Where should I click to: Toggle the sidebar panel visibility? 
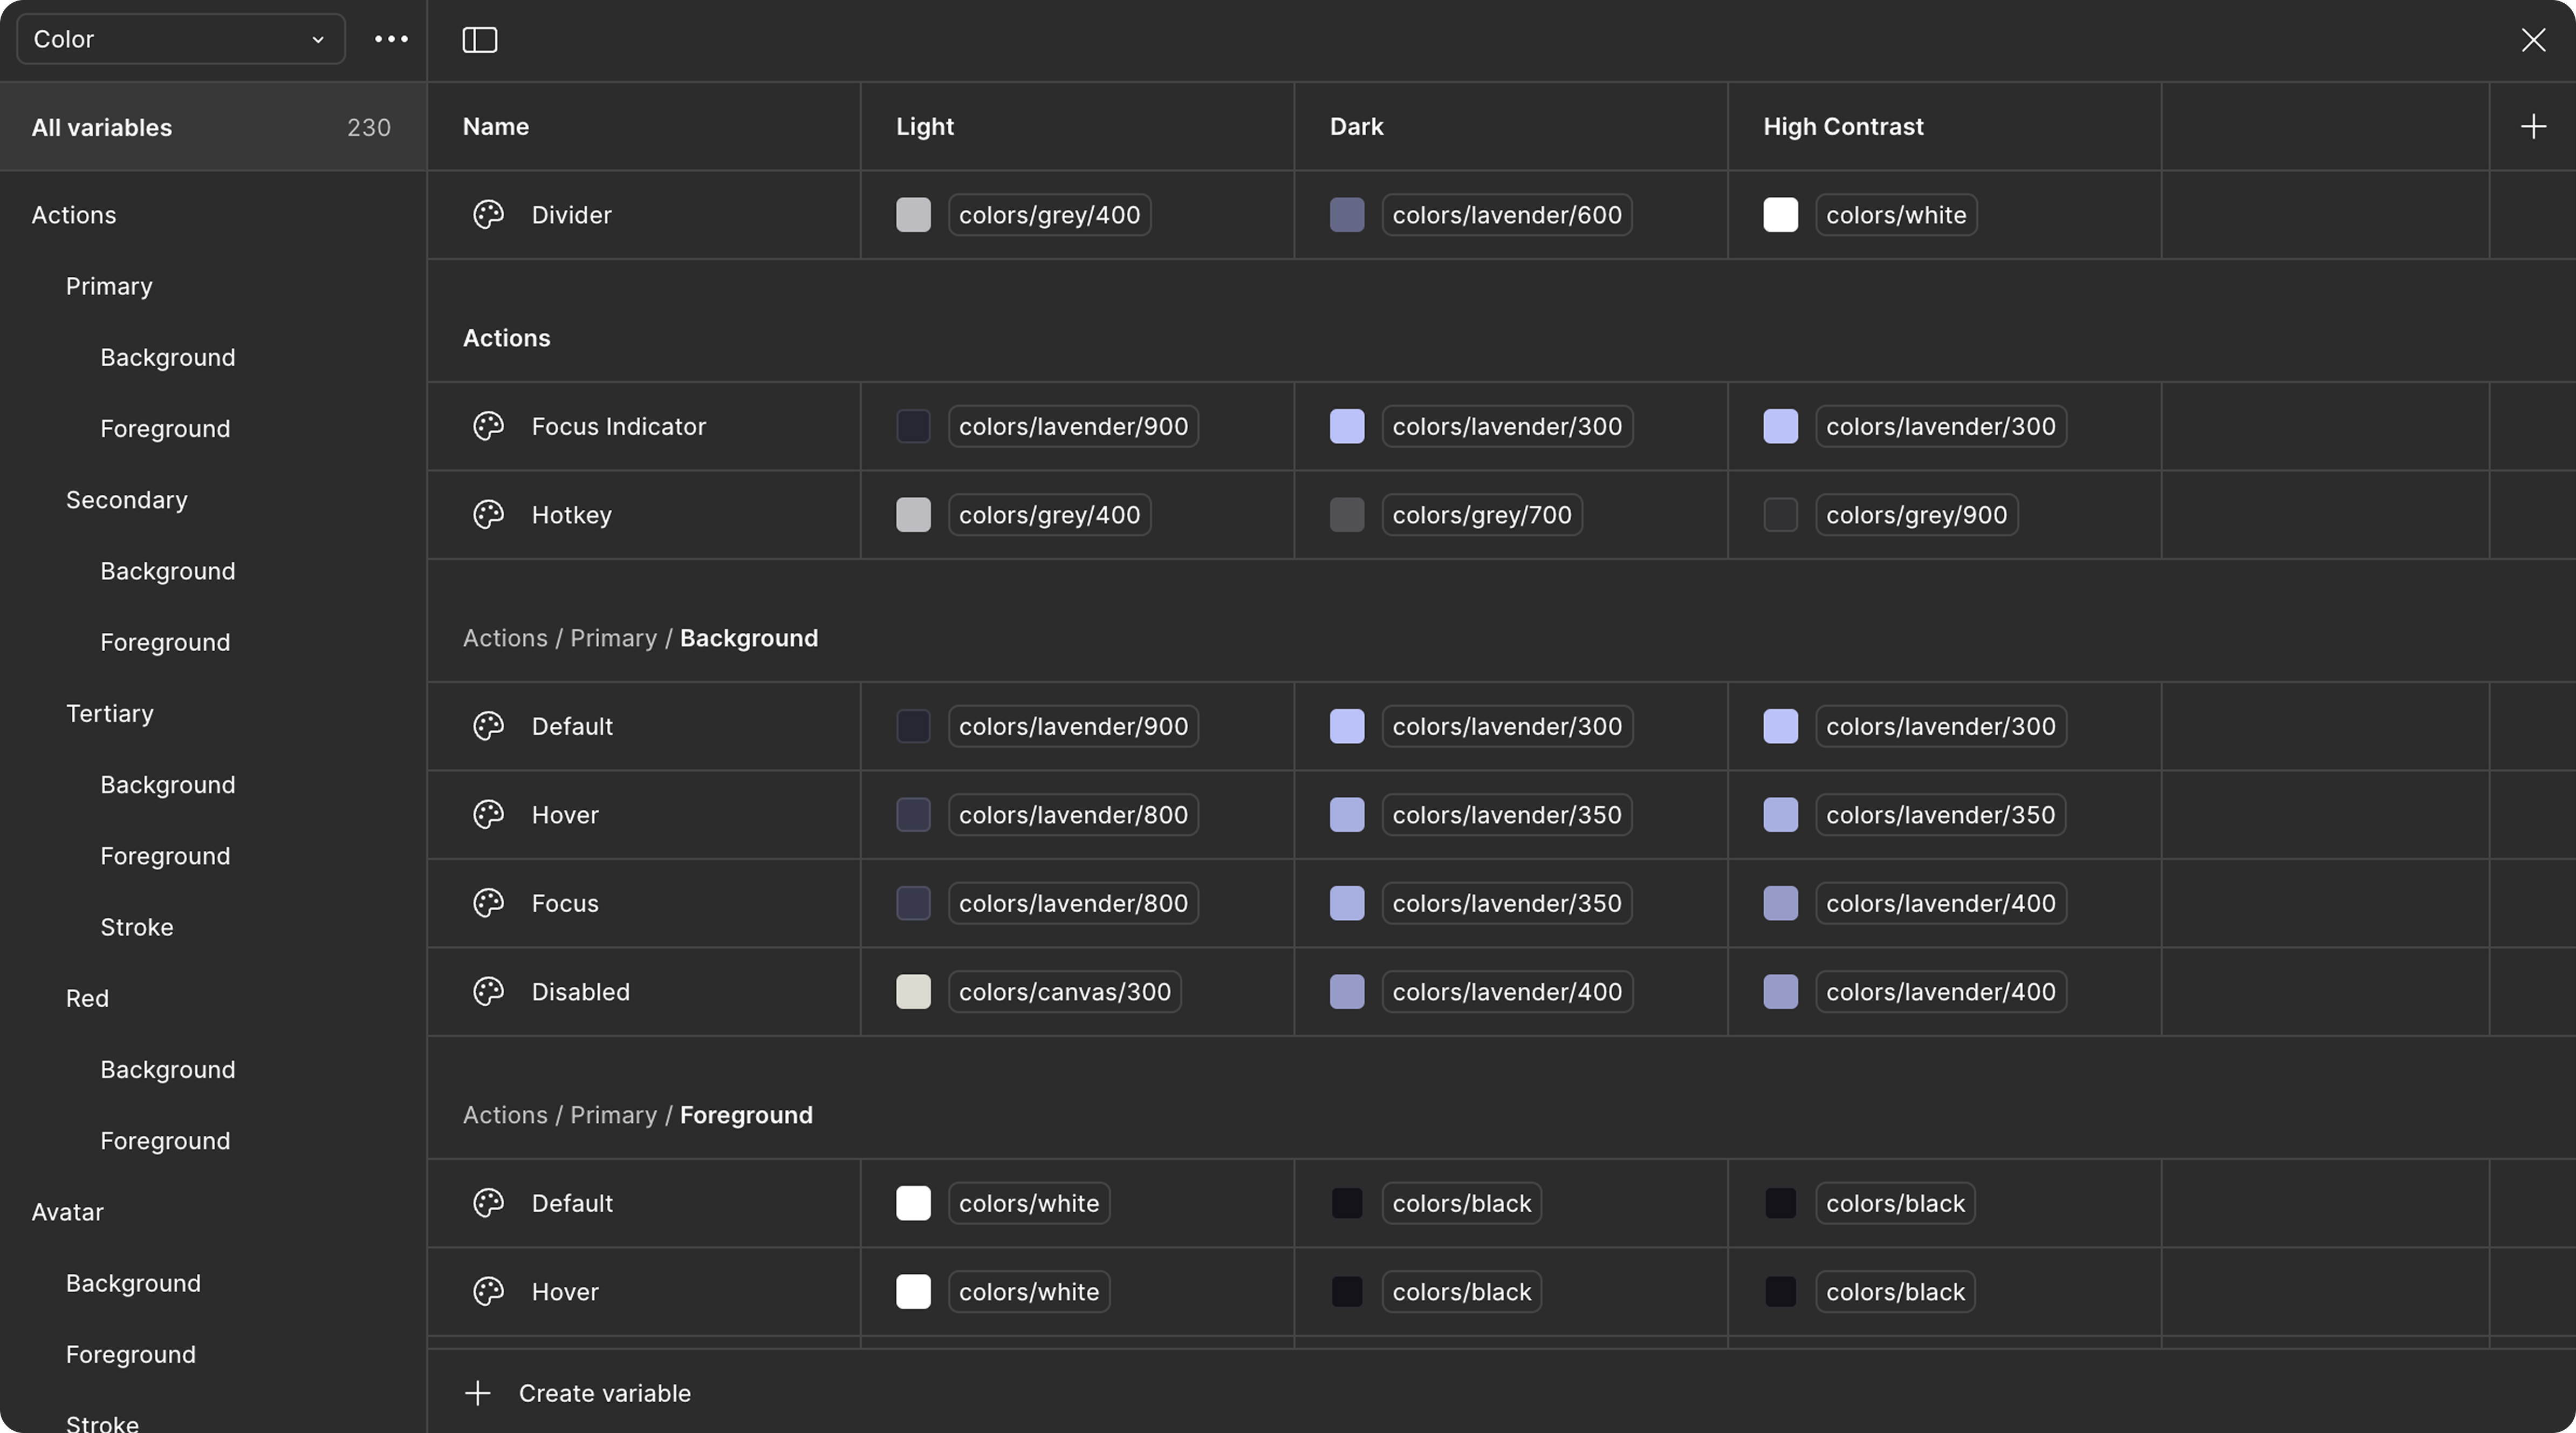479,40
